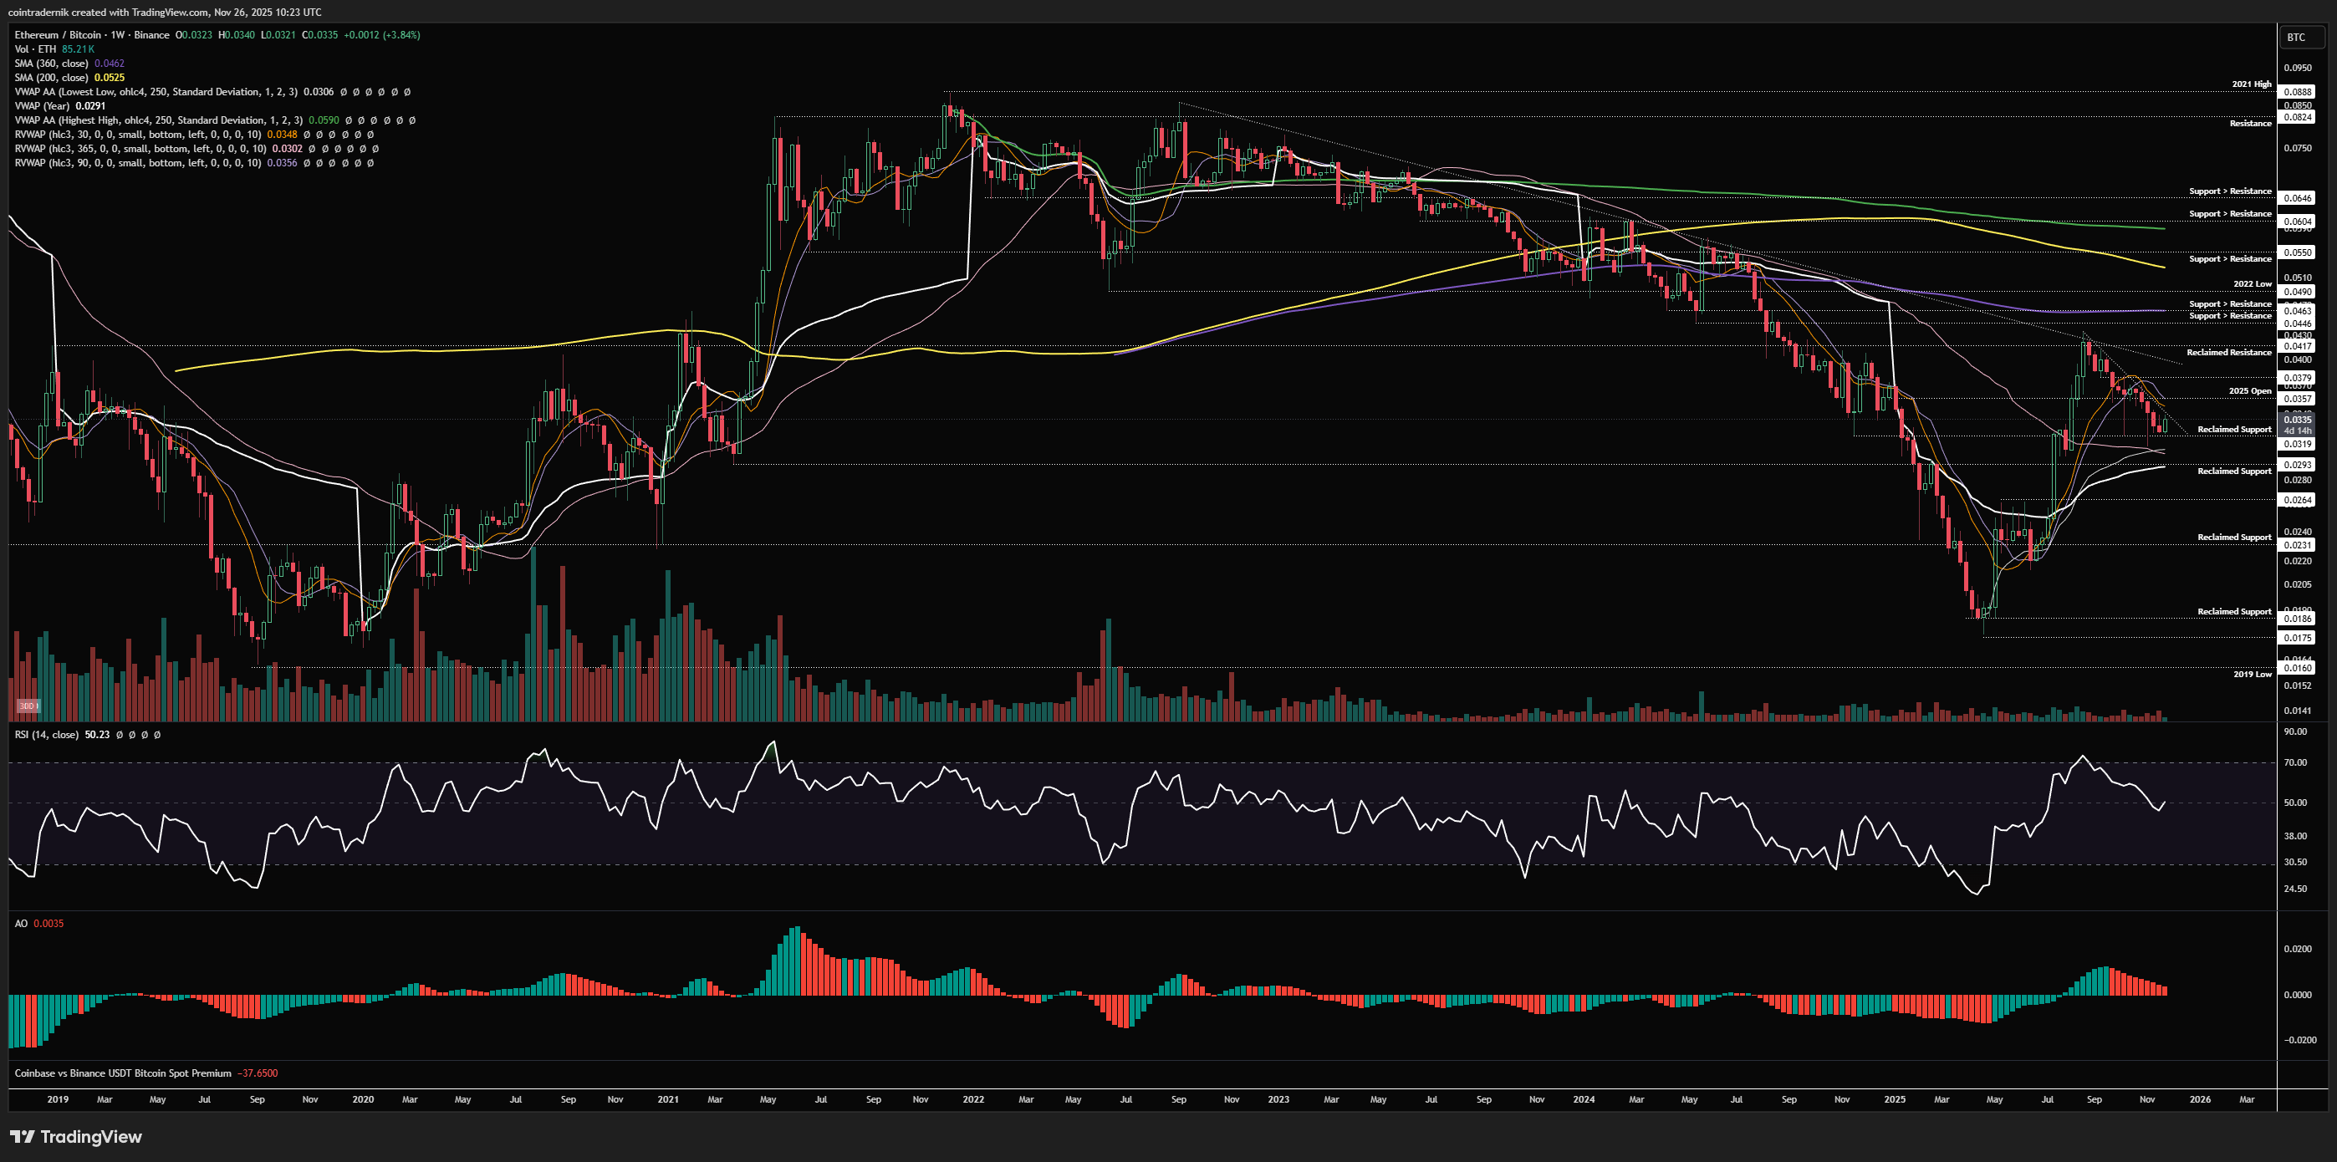Viewport: 2337px width, 1162px height.
Task: Click the yellow SMA 200 value 0.0525
Action: point(110,78)
